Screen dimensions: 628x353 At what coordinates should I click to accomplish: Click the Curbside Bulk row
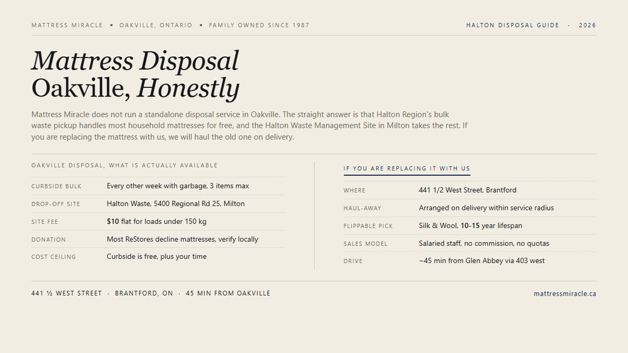coord(158,186)
